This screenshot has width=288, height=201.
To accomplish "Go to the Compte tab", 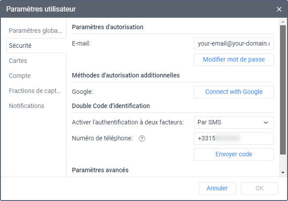I will (x=36, y=76).
